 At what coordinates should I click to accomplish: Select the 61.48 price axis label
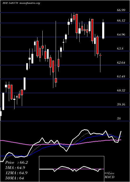pos(121,76)
